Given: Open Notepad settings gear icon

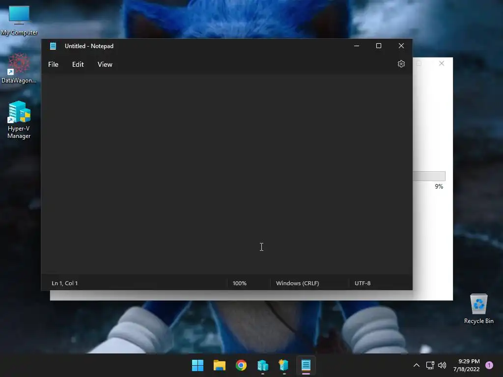Looking at the screenshot, I should tap(401, 64).
